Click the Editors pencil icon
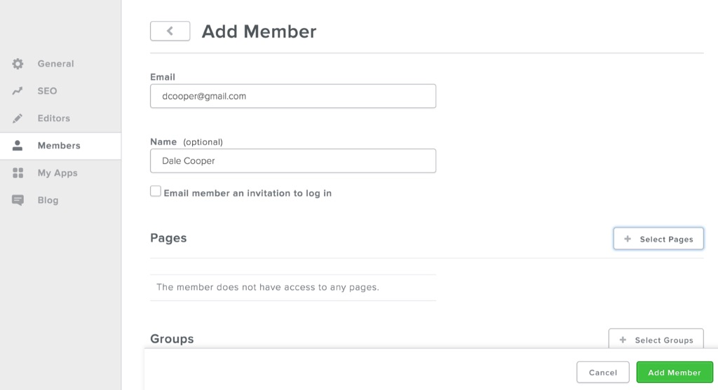 (x=18, y=118)
